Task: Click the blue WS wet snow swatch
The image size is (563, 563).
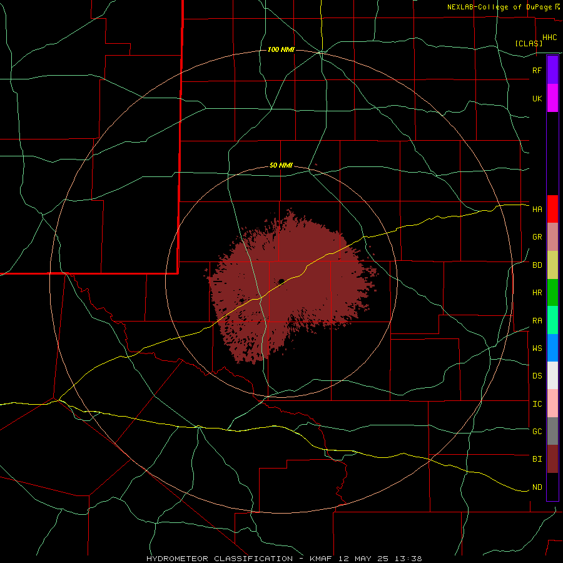Action: (552, 348)
